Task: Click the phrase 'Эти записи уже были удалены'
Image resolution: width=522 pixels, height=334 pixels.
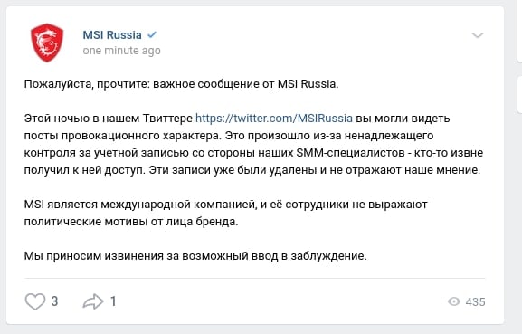Action: [x=233, y=170]
